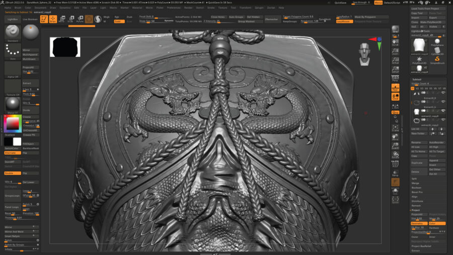Activate the Edit mode button

(x=44, y=20)
